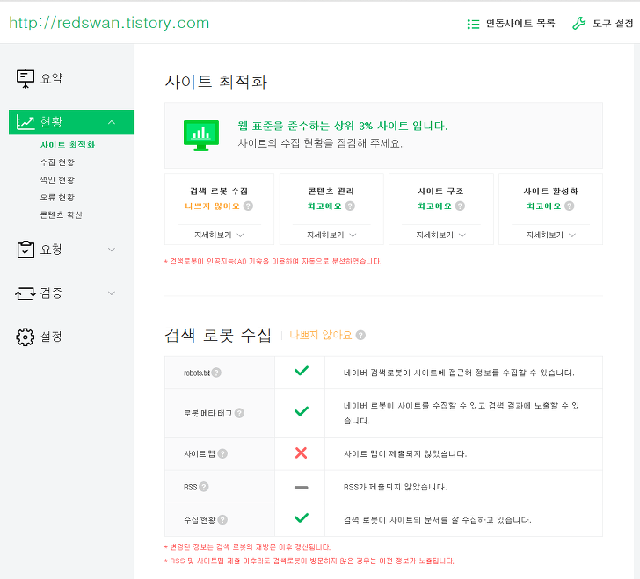Open the 설정 gear icon
This screenshot has width=640, height=579.
(x=25, y=337)
